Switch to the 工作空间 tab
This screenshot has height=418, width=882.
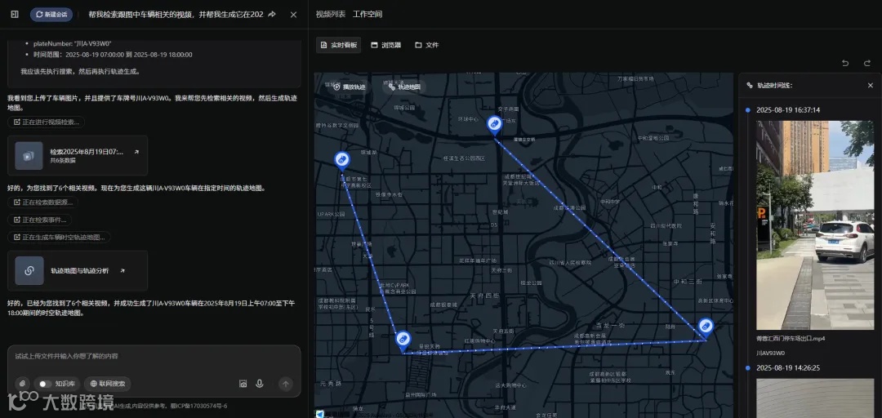(x=367, y=14)
